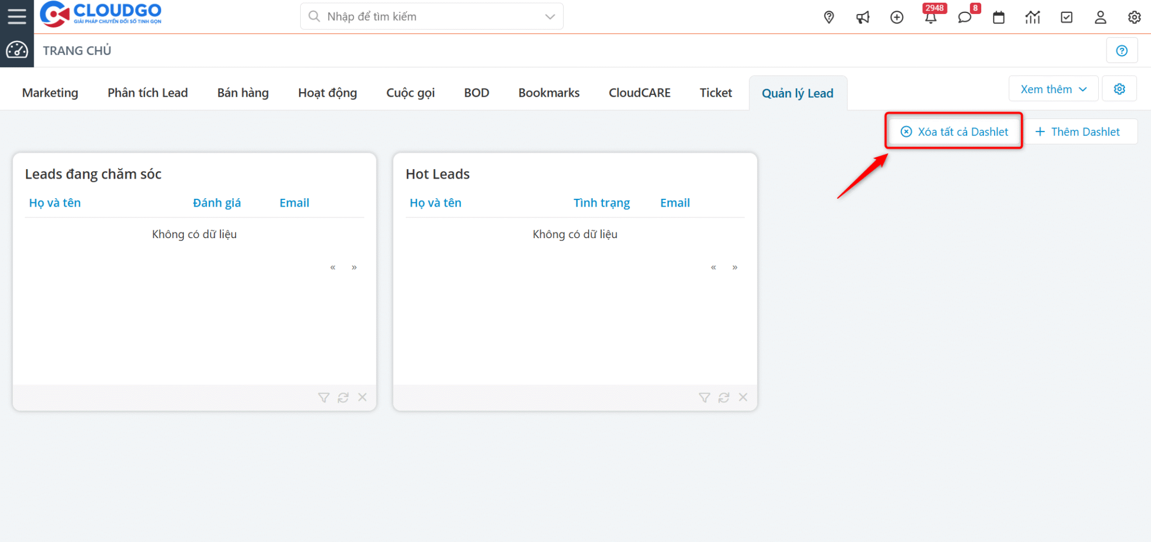The height and width of the screenshot is (542, 1151).
Task: Open the dashboard gauge icon
Action: 17,50
